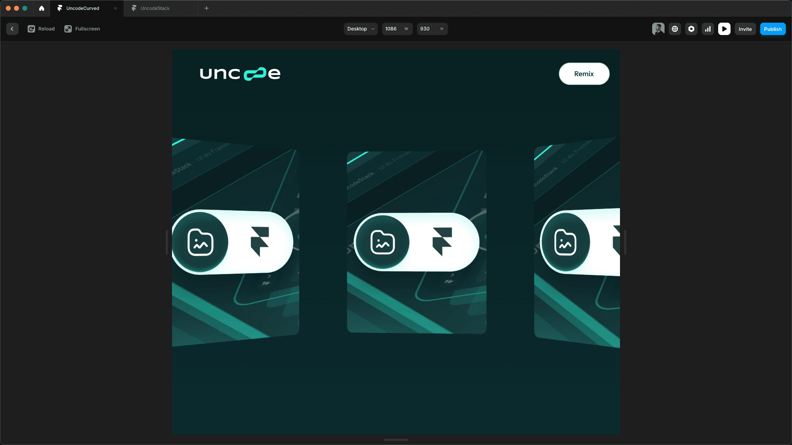Image resolution: width=792 pixels, height=445 pixels.
Task: Open the globe localization settings
Action: (x=675, y=29)
